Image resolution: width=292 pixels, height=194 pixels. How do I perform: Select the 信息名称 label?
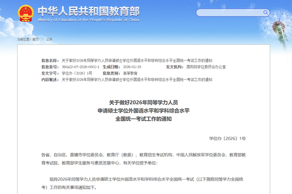point(50,61)
